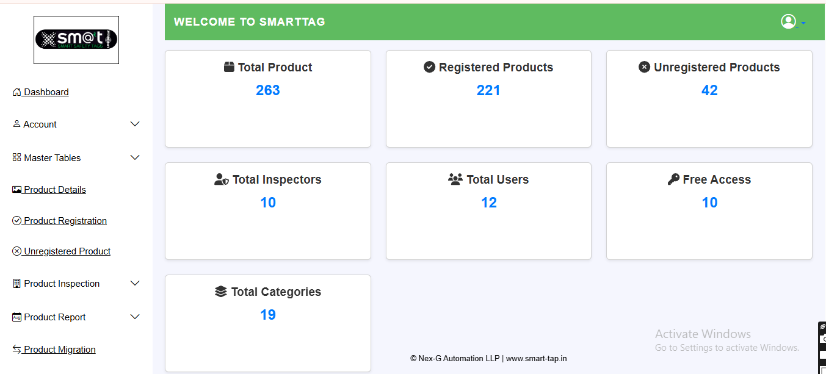Click the key icon beside Free Access
Viewport: 826px width, 374px height.
coord(673,179)
